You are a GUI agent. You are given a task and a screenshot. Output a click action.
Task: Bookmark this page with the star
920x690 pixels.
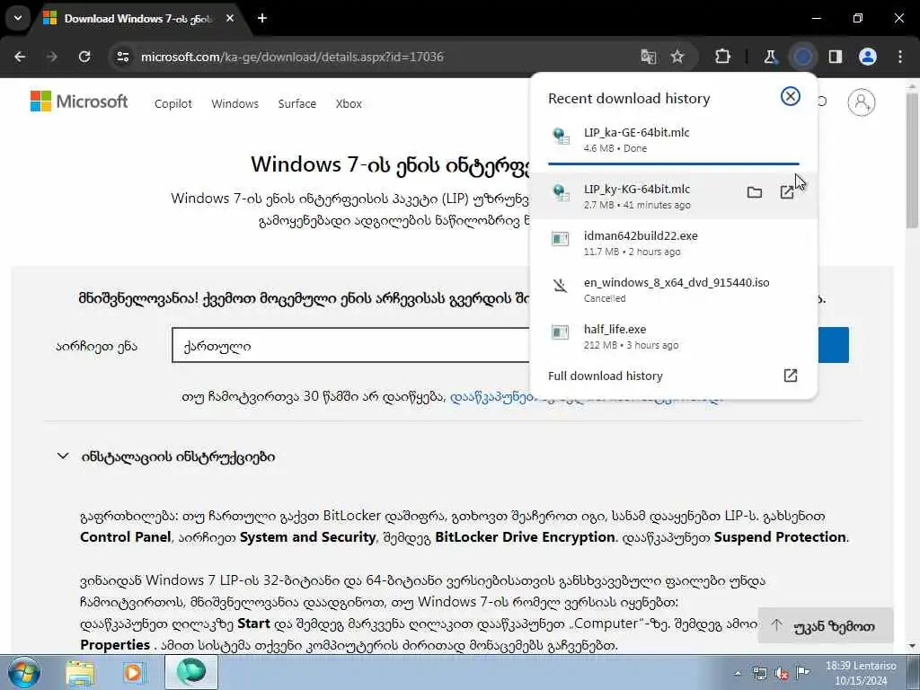tap(677, 57)
